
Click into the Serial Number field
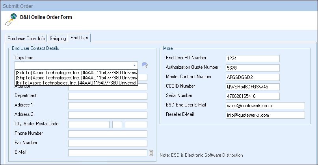click(252, 96)
